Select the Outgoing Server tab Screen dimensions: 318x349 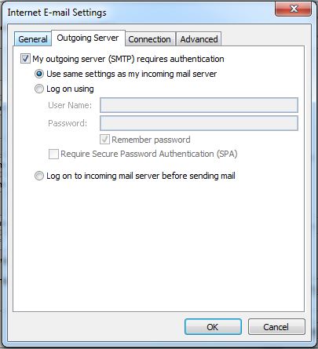[x=88, y=38]
